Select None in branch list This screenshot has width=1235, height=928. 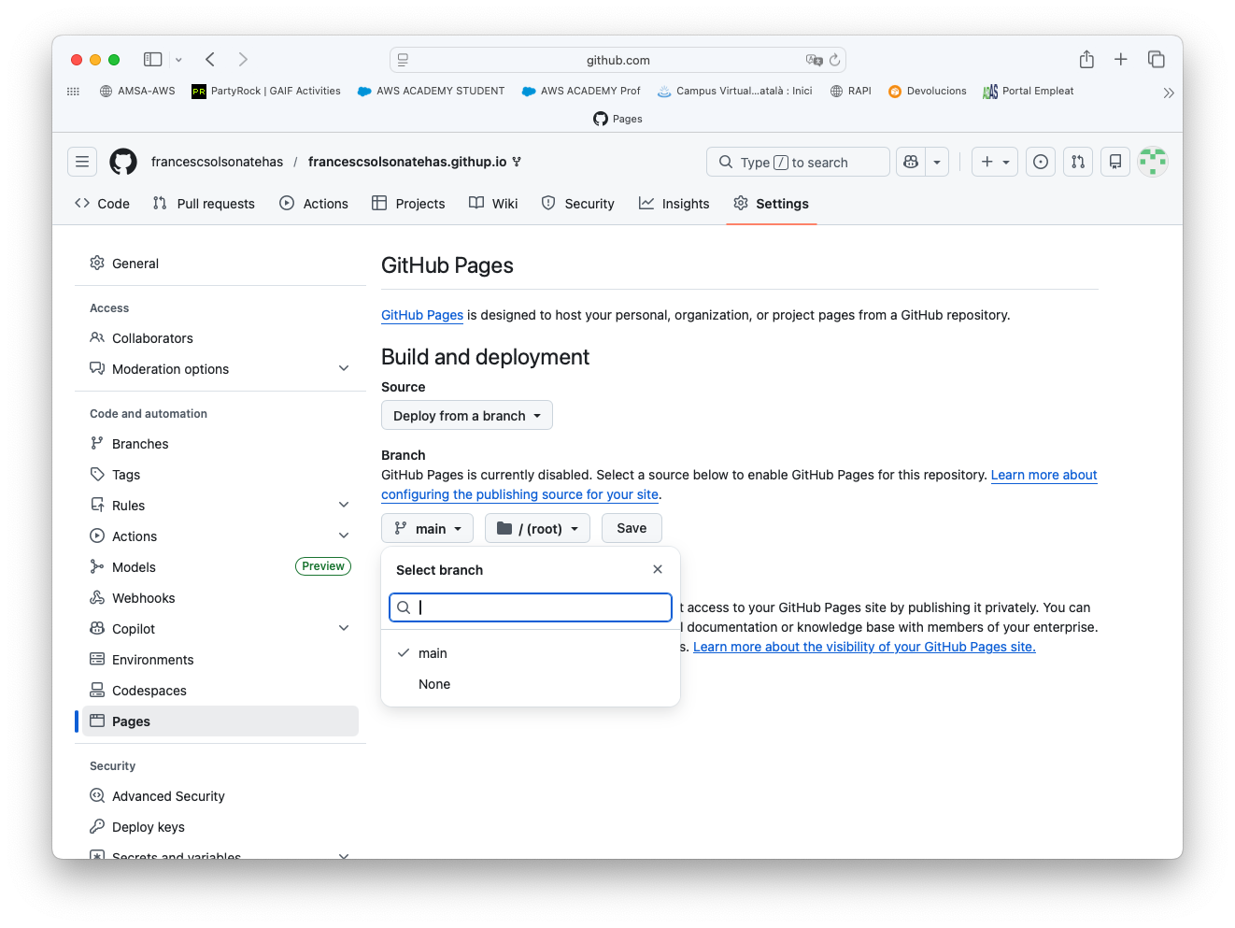click(x=434, y=684)
